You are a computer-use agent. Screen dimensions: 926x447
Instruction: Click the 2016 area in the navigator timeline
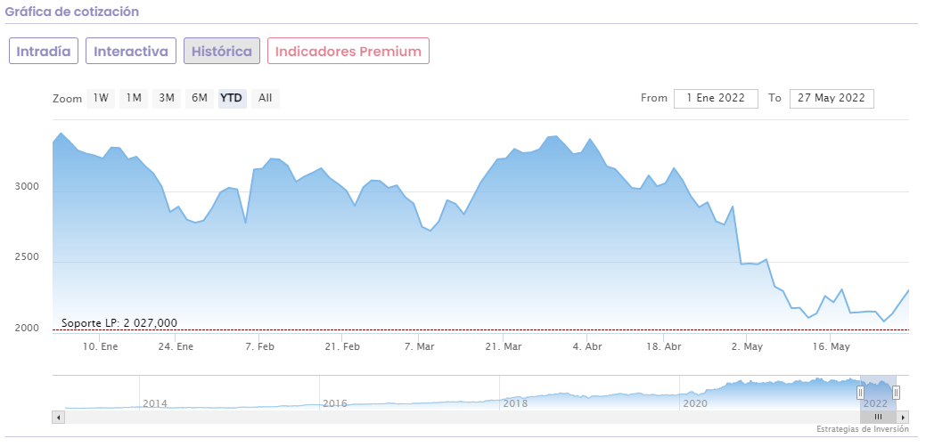334,402
